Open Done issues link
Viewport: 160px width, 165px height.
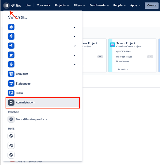point(123,61)
